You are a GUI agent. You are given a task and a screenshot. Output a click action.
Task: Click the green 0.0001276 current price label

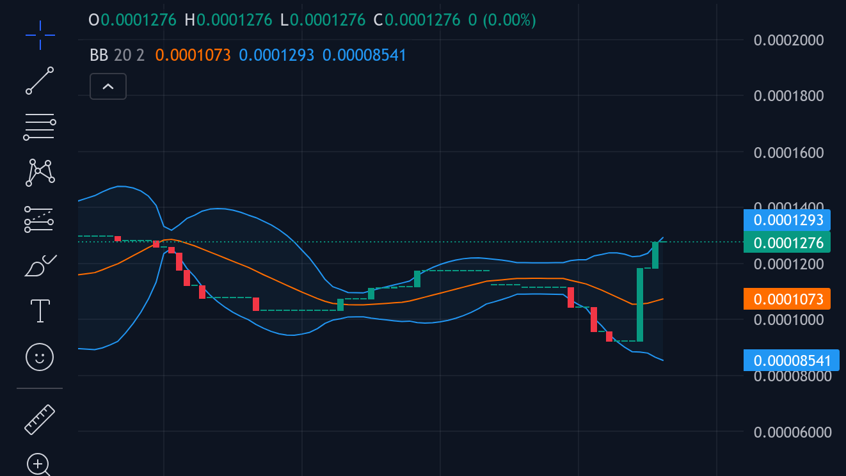pos(787,242)
